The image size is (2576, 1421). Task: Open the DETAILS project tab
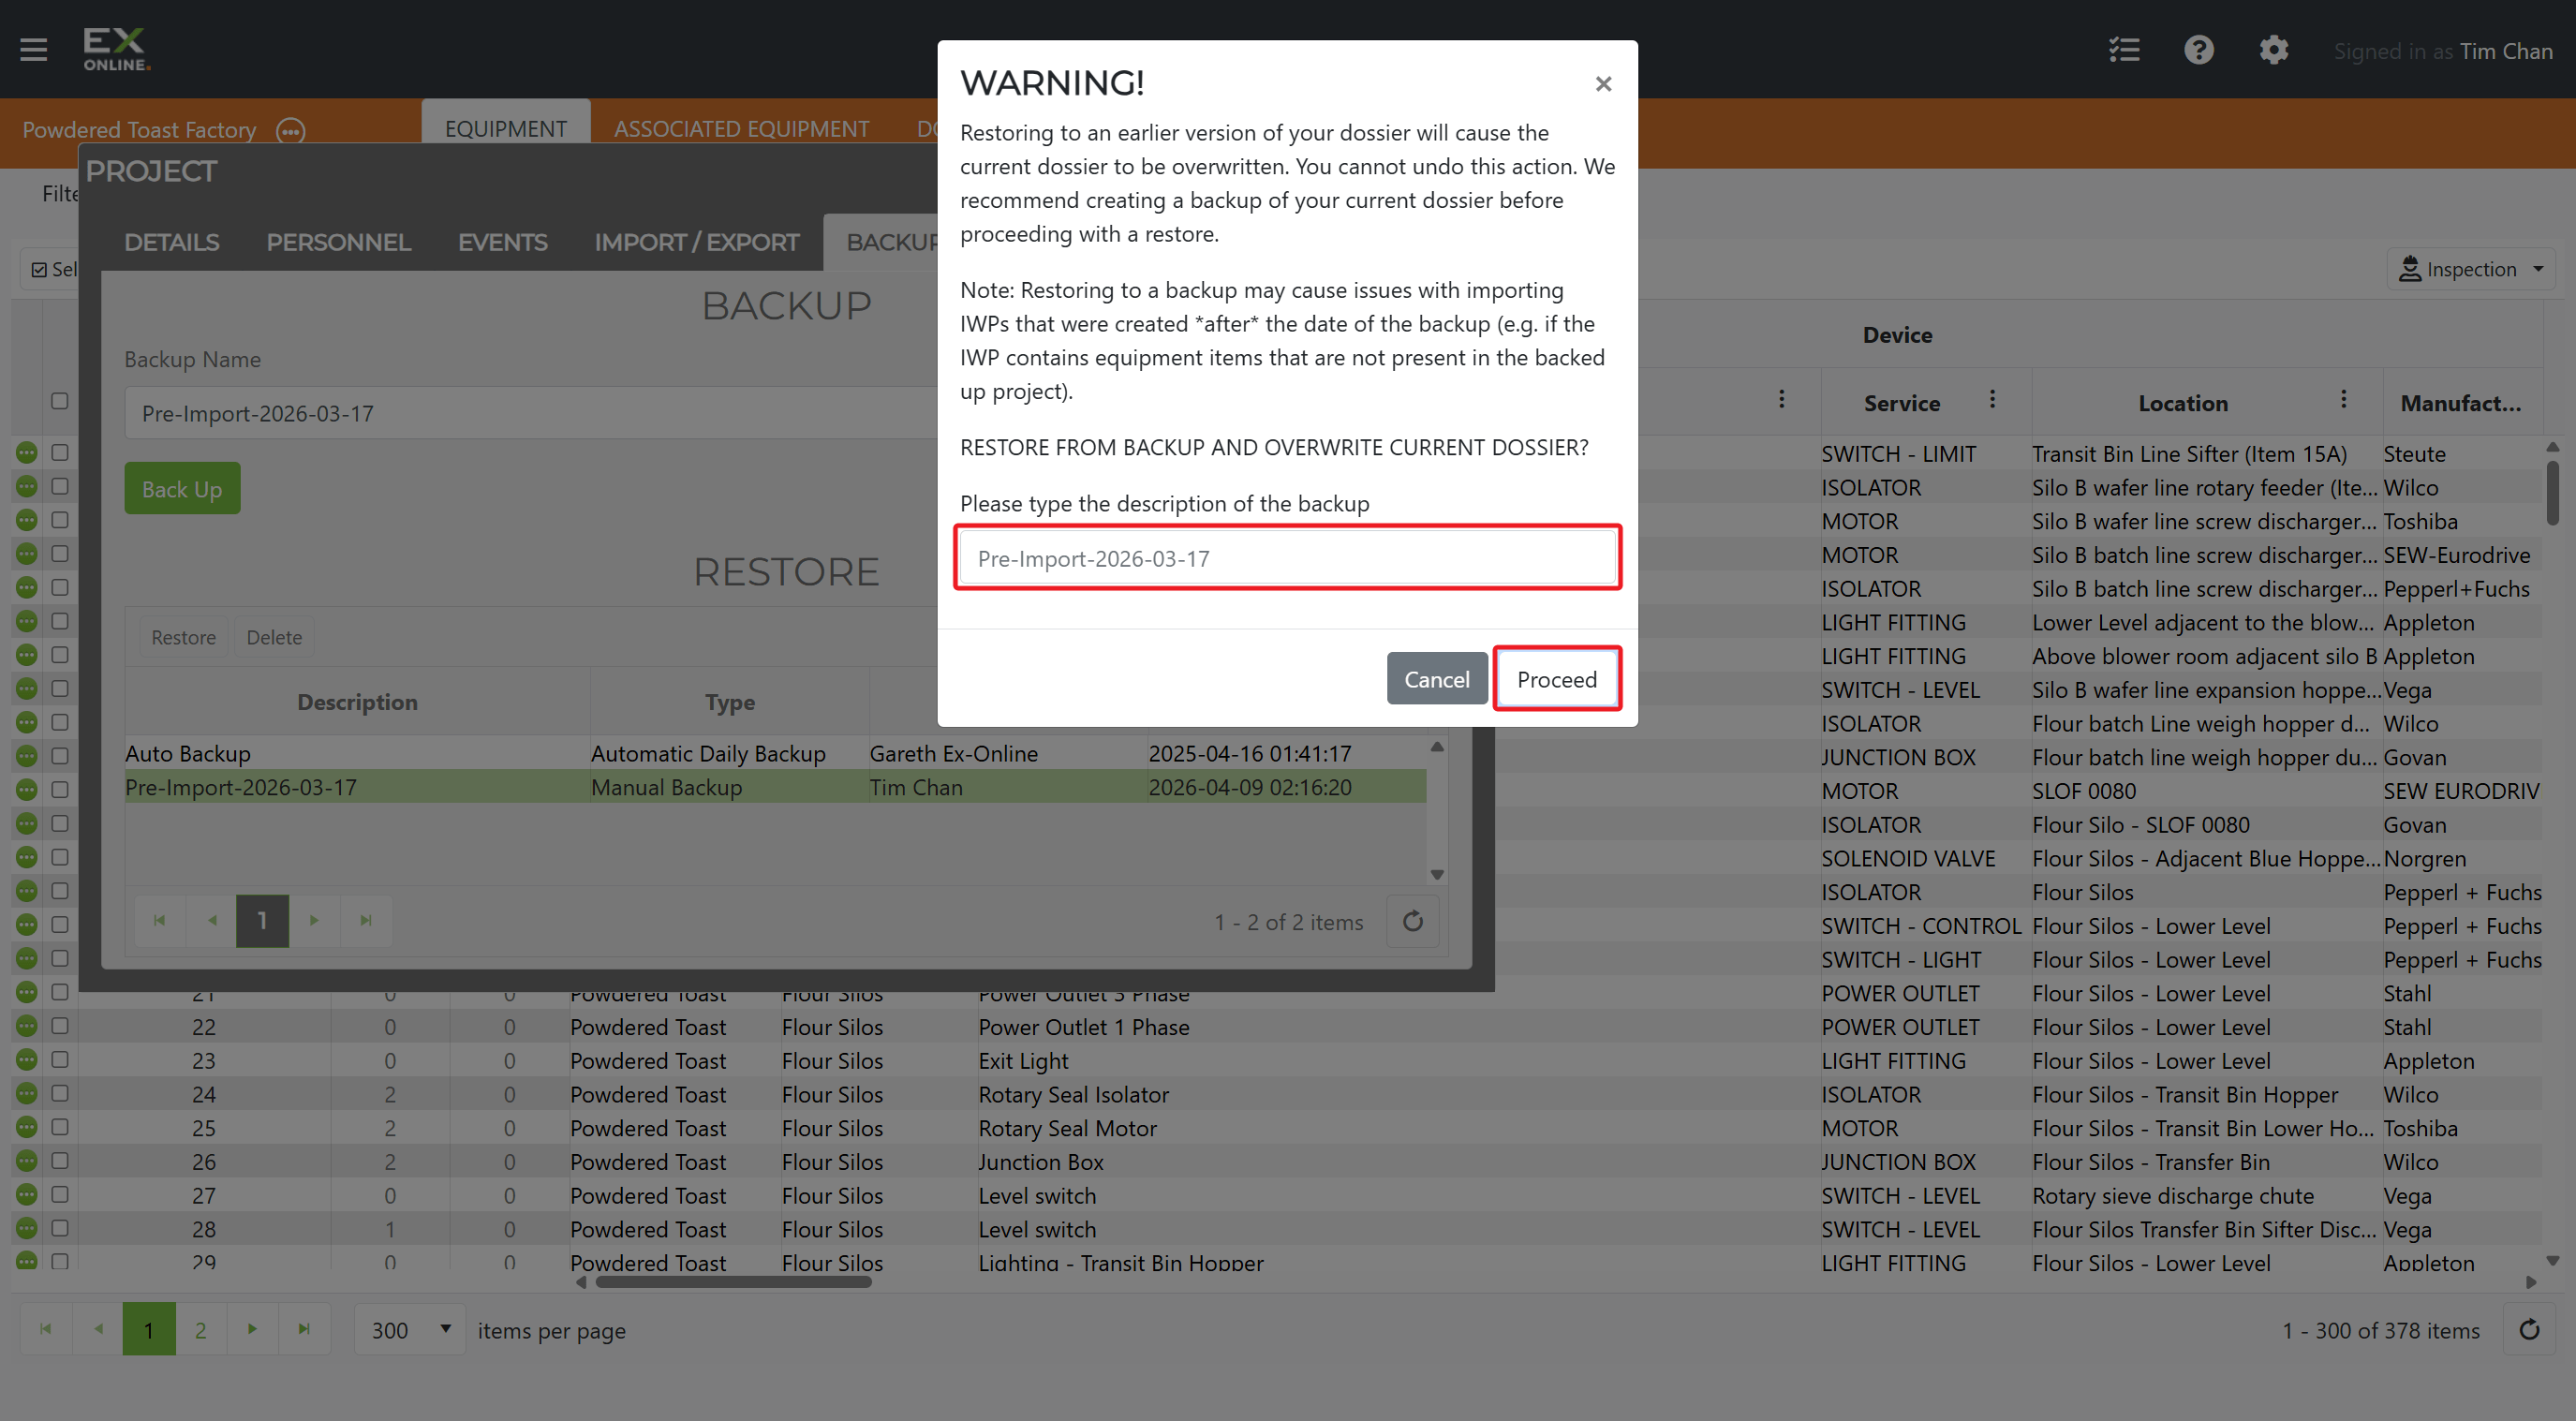pyautogui.click(x=171, y=242)
